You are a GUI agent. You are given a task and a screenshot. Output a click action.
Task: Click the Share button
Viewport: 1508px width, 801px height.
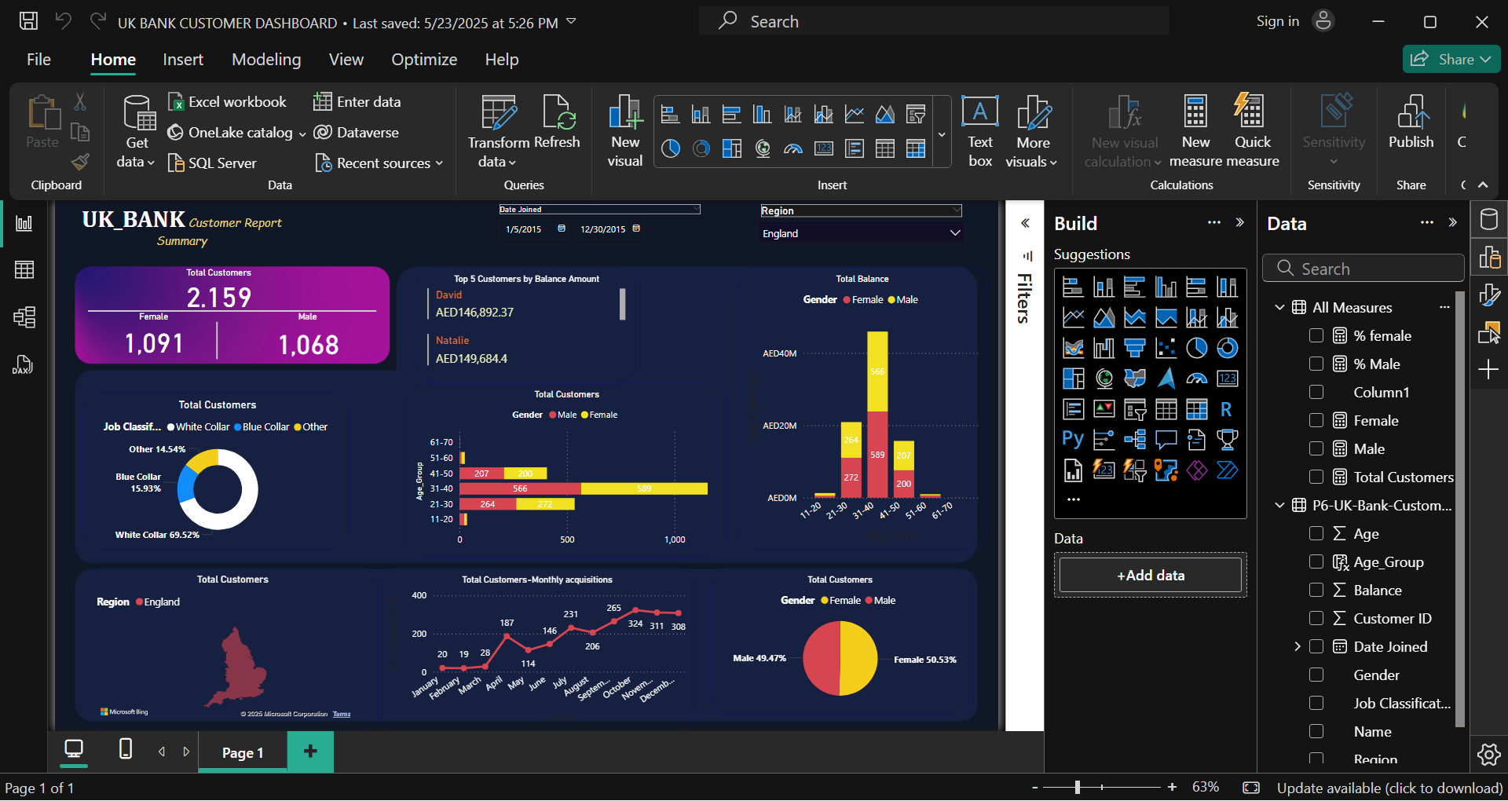1451,60
